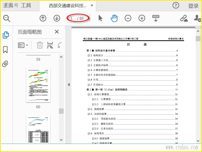Click TOC entry §1.1 结构设计
This screenshot has height=152, width=202.
133,55
